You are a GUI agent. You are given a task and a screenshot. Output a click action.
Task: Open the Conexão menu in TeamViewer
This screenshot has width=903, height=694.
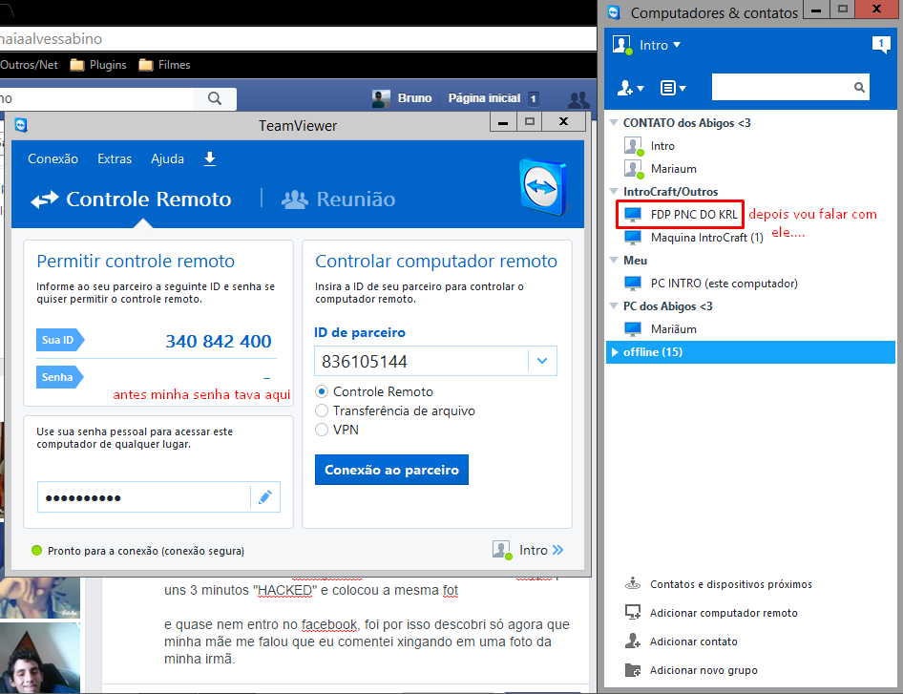(x=53, y=159)
